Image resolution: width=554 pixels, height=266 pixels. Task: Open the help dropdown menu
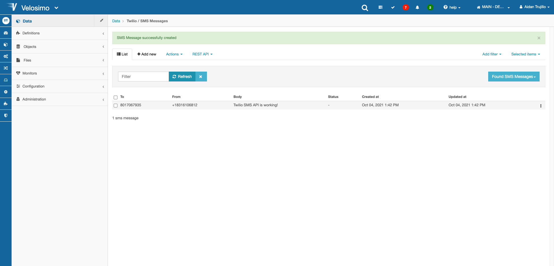click(452, 7)
